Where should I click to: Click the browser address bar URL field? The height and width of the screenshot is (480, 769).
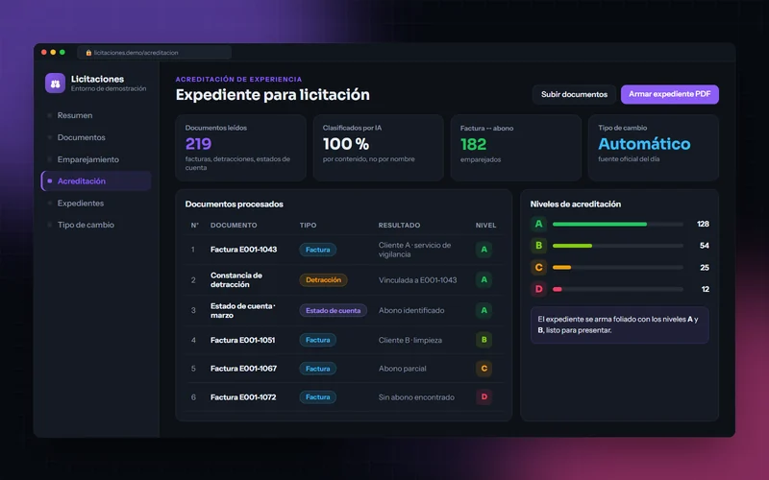(x=154, y=53)
